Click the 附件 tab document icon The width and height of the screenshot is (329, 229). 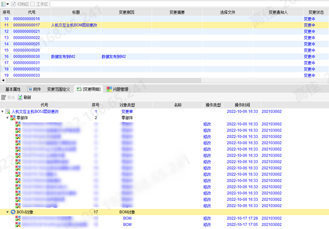30,90
